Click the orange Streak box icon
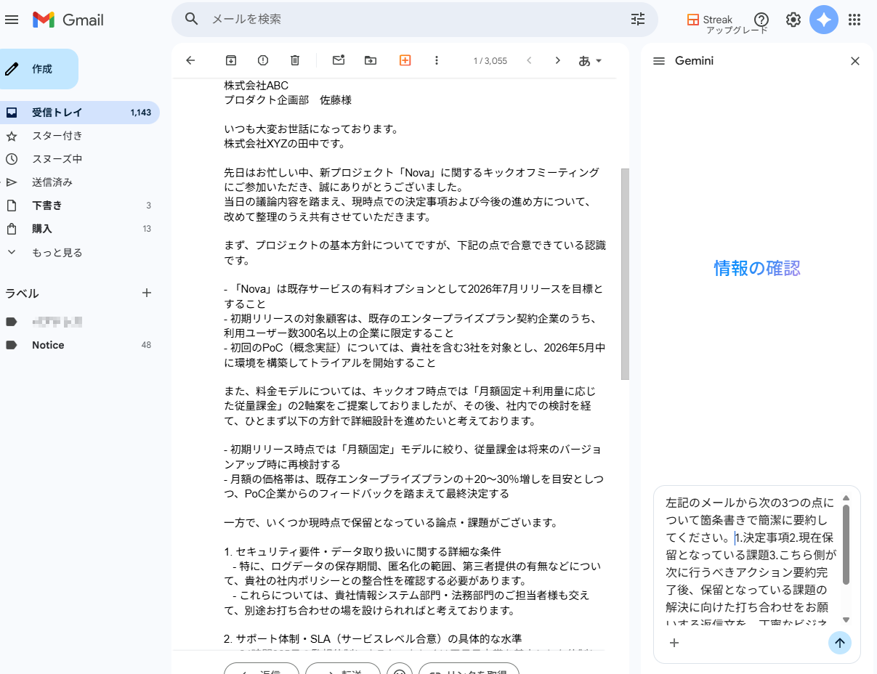877x674 pixels. click(405, 60)
